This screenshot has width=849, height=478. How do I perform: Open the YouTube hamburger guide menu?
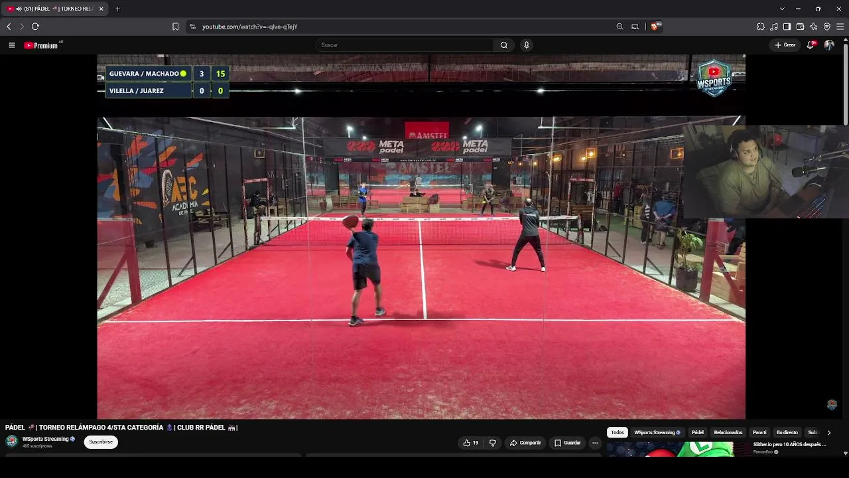[12, 45]
